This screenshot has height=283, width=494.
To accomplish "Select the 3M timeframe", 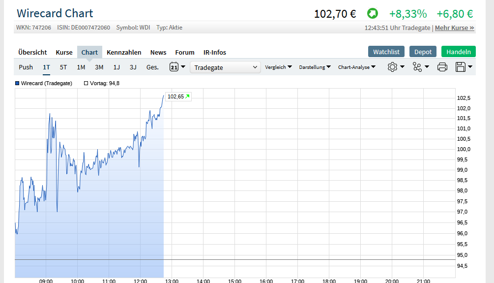I will [x=99, y=67].
